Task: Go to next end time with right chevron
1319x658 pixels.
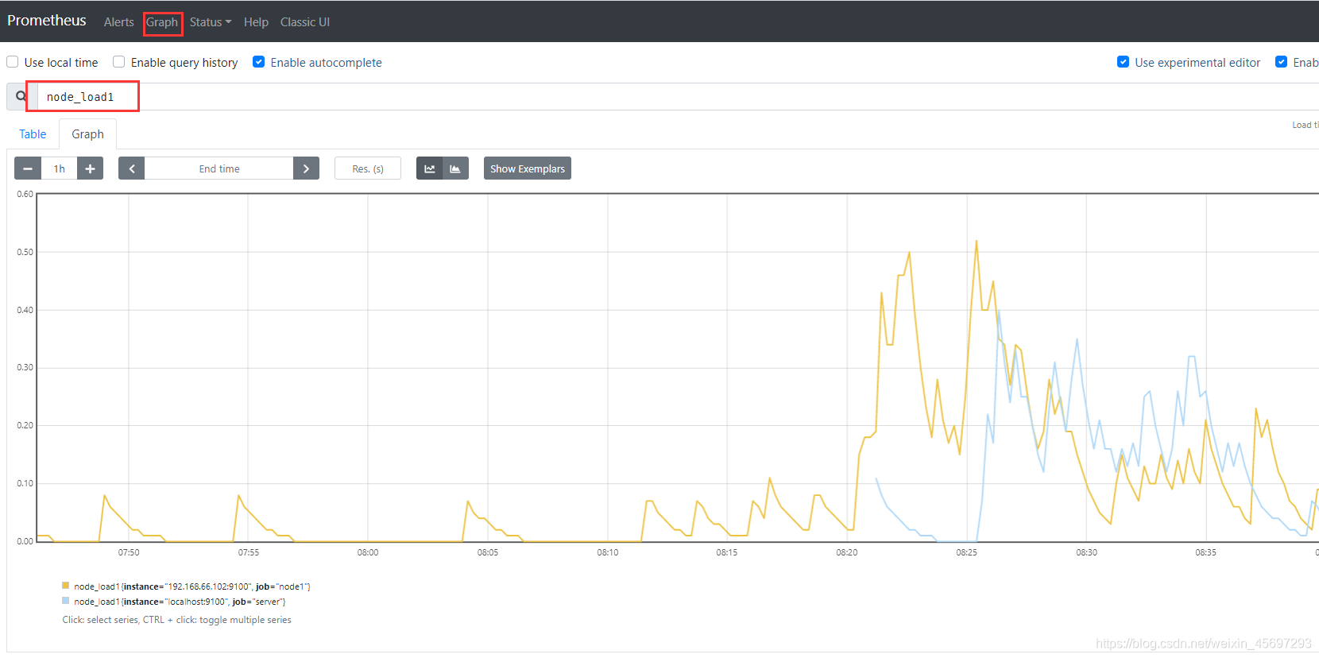Action: click(x=306, y=168)
